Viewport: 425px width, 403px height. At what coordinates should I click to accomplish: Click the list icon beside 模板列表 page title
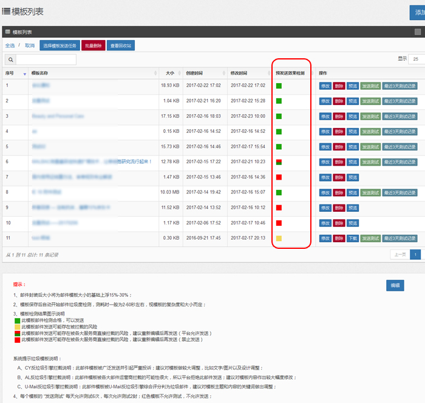pyautogui.click(x=6, y=11)
